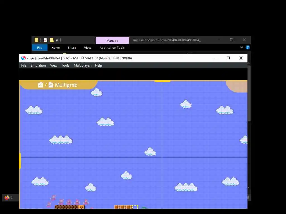Click the folder icon in Explorer title bar
Image resolution: width=286 pixels, height=214 pixels.
click(x=36, y=40)
